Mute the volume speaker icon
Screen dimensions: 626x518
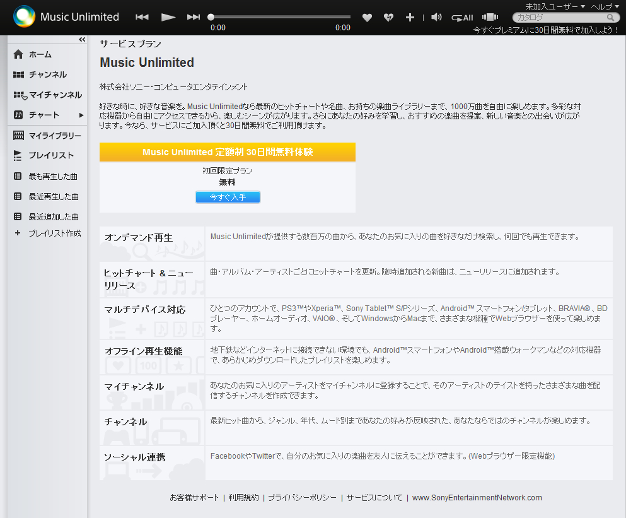tap(436, 17)
